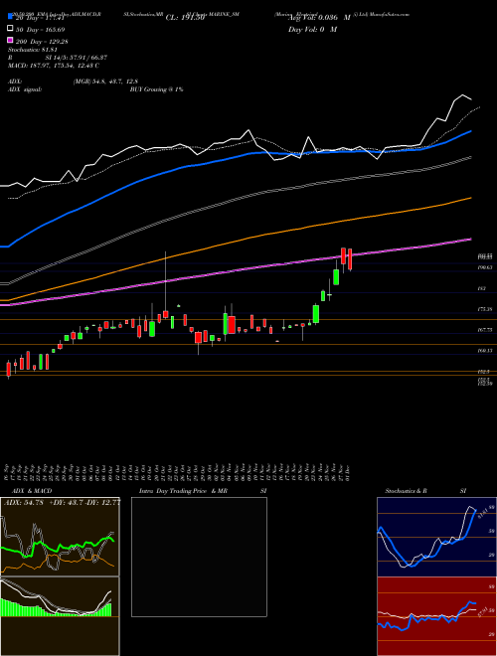The height and width of the screenshot is (656, 497).
Task: Open the MACD histogram mini chart
Action: [60, 616]
